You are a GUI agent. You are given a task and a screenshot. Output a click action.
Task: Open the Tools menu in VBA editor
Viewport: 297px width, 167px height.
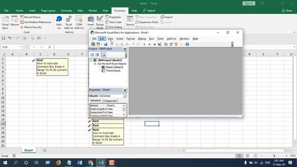161,39
